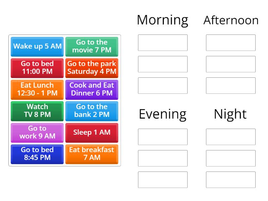
Task: Click the 'Cook and Eat Dinner 6 PM' tile
Action: click(92, 89)
